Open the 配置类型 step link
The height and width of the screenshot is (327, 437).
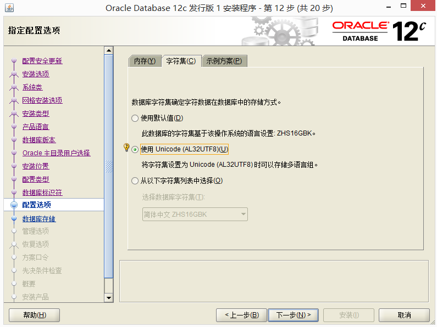pyautogui.click(x=36, y=179)
